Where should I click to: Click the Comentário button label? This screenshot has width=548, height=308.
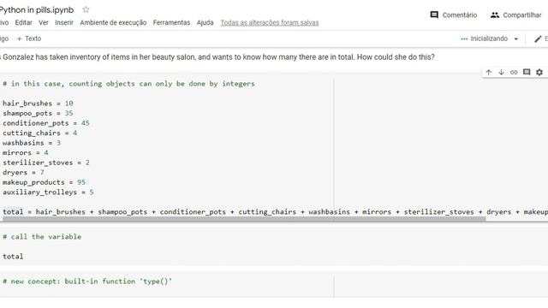point(460,15)
